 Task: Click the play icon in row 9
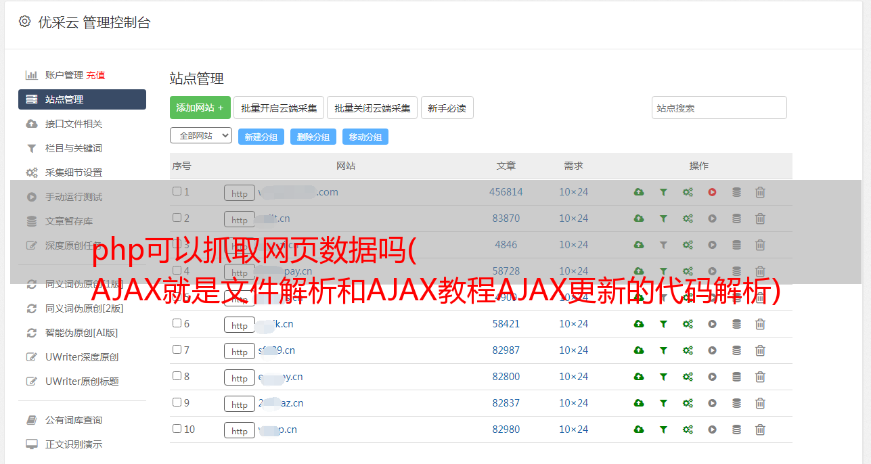coord(712,403)
